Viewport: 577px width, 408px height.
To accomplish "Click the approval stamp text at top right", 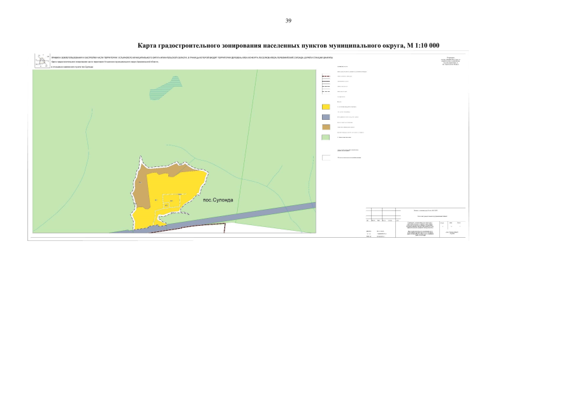I will coord(451,61).
